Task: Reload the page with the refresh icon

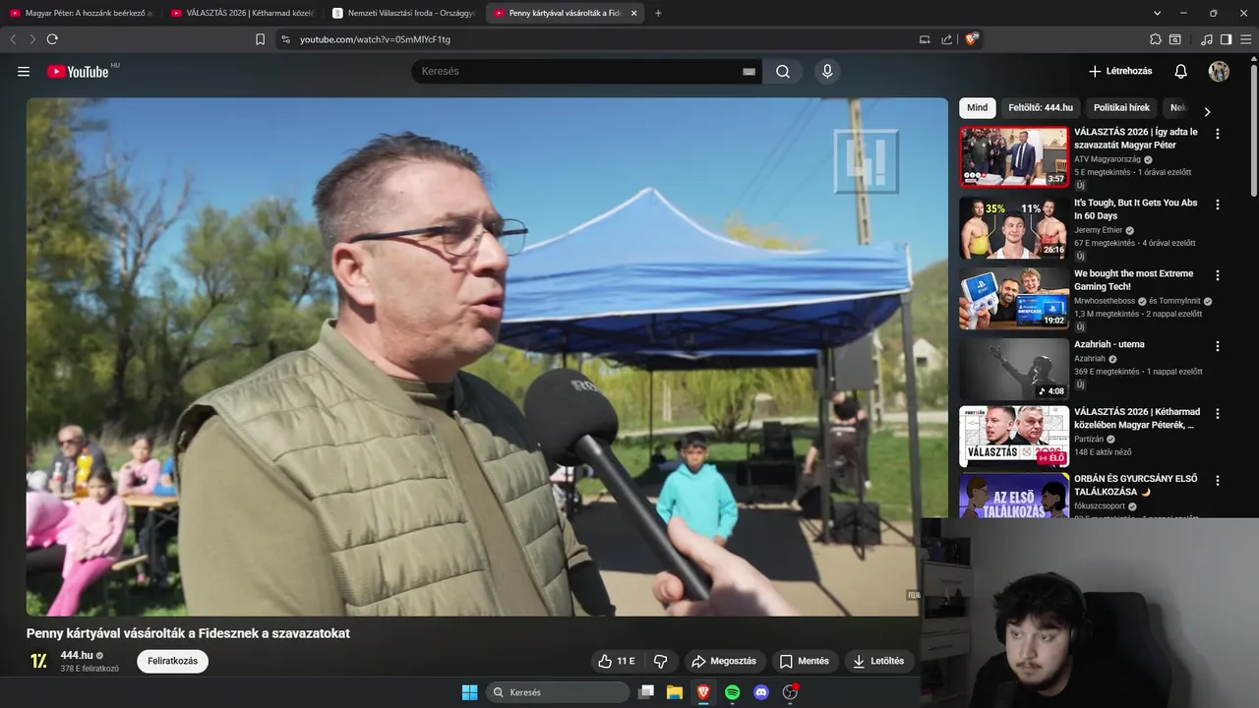Action: coord(52,39)
